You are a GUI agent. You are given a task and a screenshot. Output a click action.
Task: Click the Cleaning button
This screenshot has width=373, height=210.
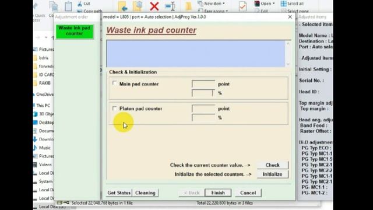tap(145, 193)
